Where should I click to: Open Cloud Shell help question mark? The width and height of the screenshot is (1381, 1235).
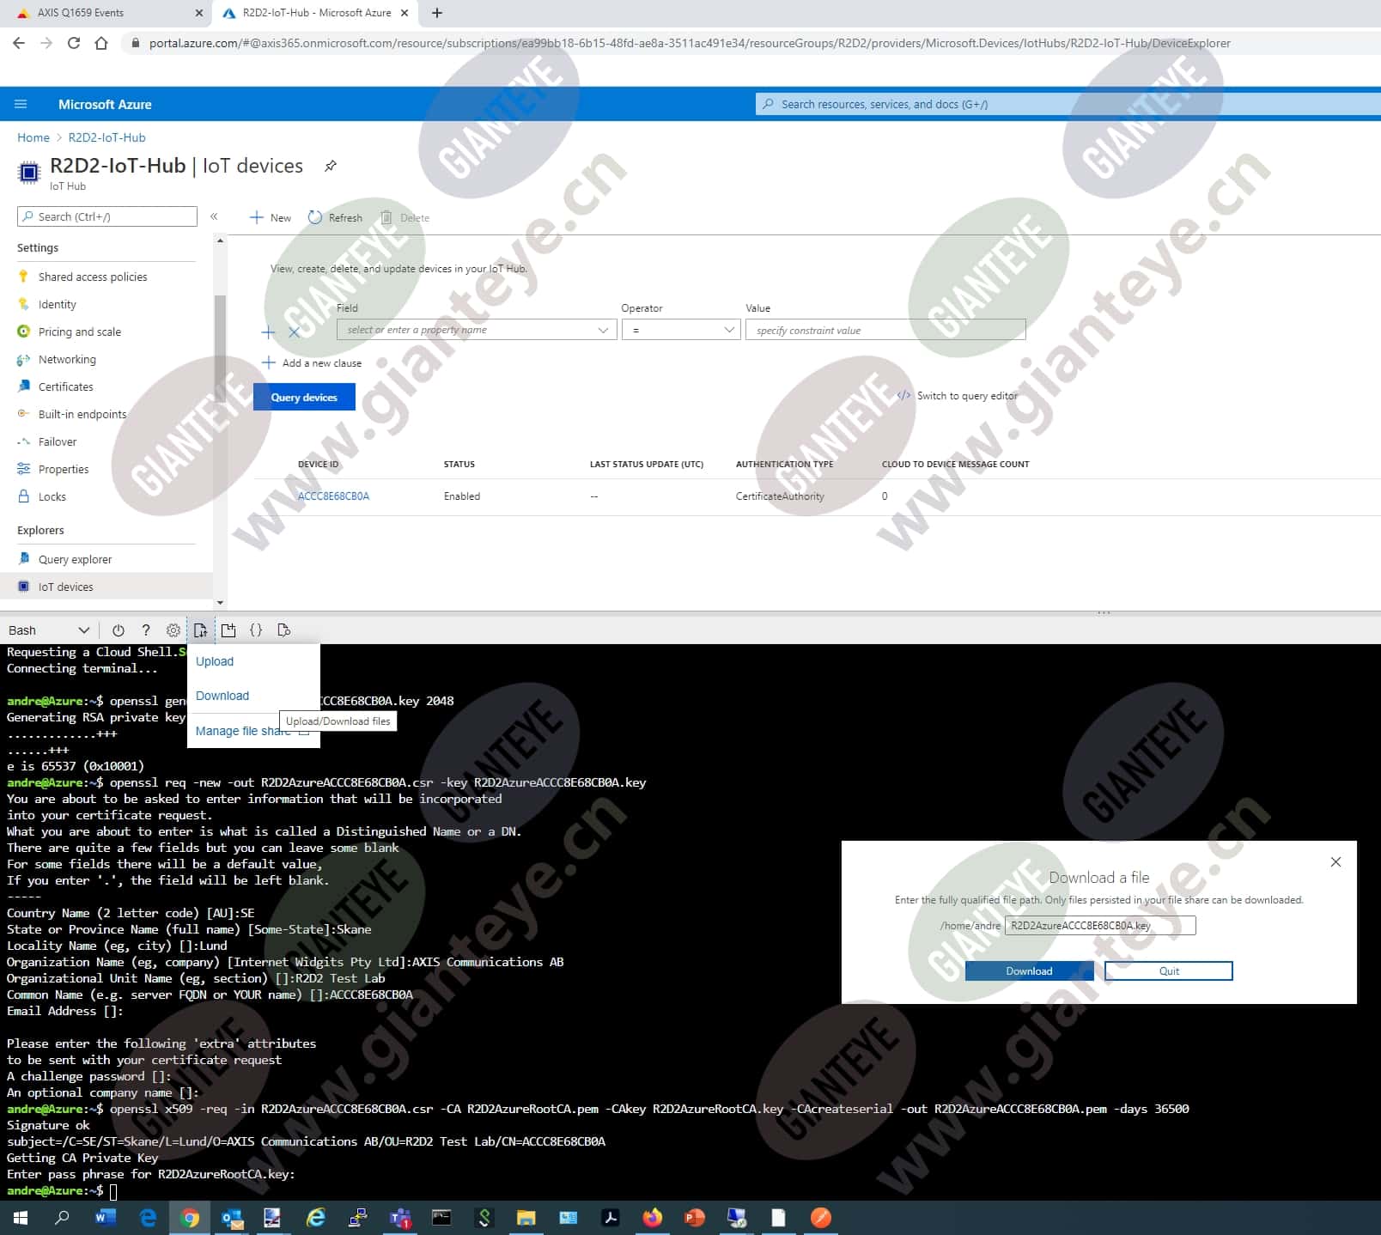point(146,630)
